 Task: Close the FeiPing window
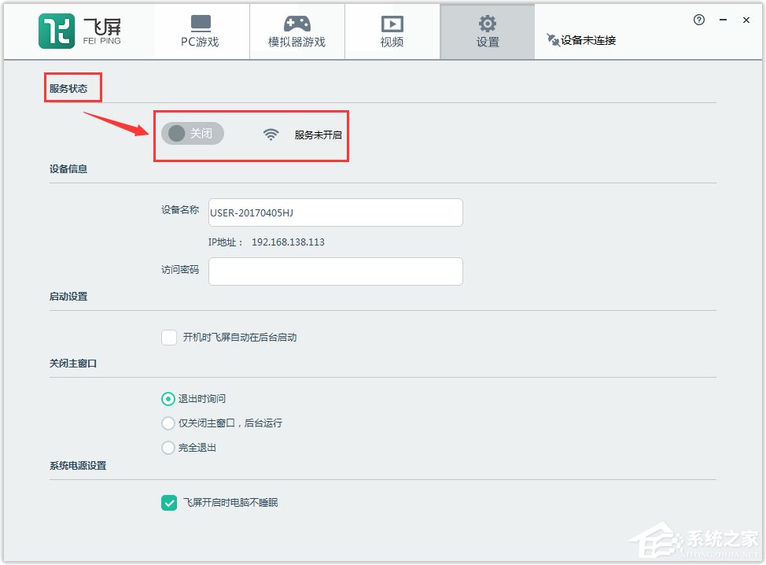coord(746,20)
